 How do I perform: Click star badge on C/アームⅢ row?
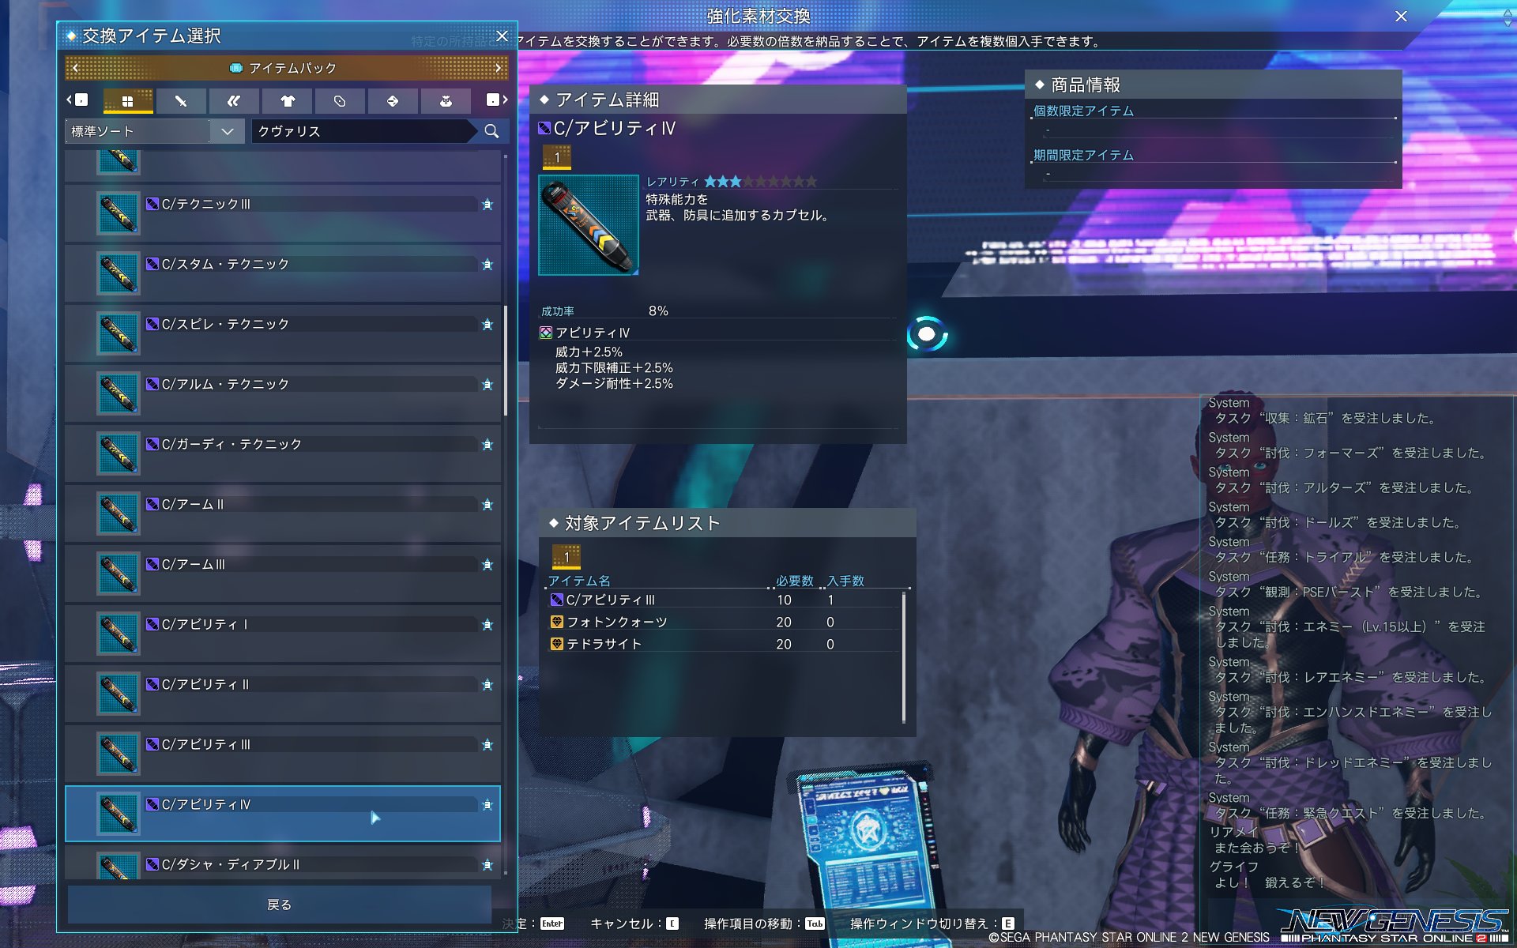pos(487,565)
